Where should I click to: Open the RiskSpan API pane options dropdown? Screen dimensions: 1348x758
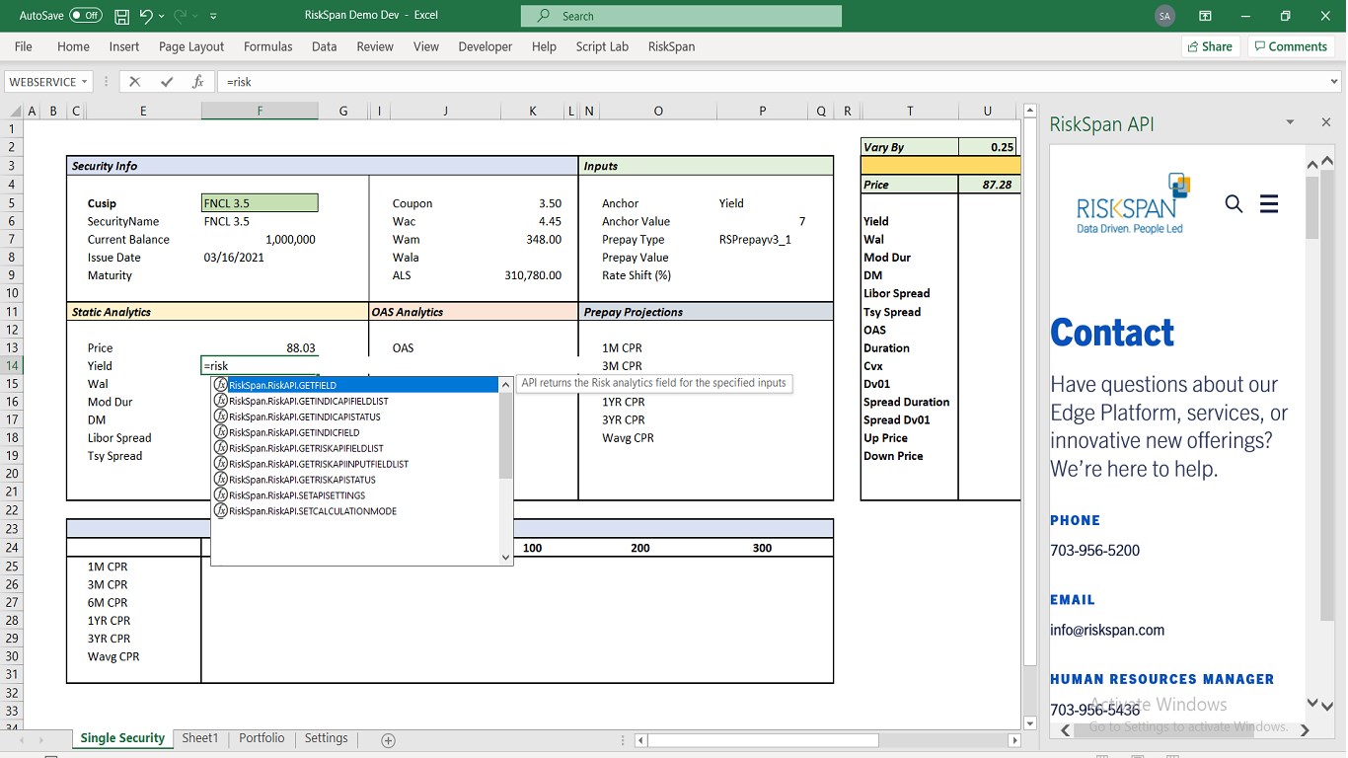(1289, 122)
